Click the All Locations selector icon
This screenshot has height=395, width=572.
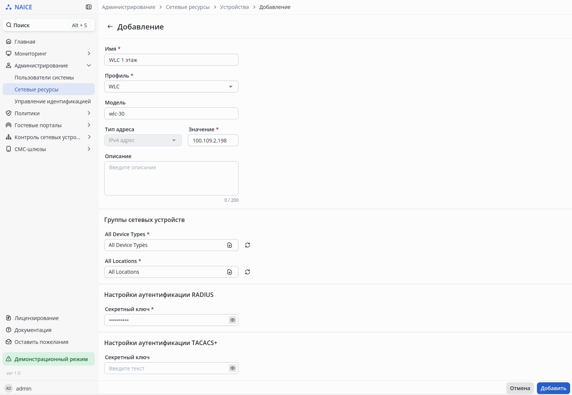(x=230, y=272)
